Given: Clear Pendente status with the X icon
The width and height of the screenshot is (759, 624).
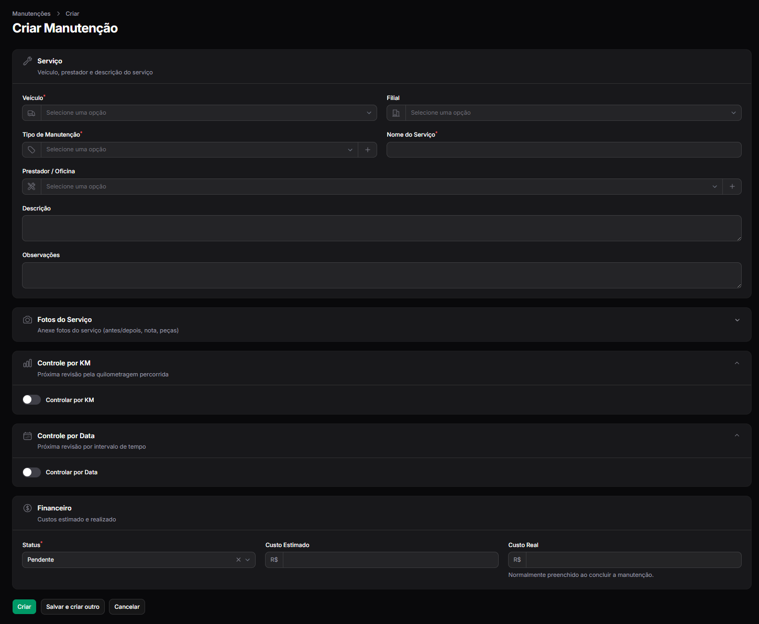Looking at the screenshot, I should [x=238, y=560].
